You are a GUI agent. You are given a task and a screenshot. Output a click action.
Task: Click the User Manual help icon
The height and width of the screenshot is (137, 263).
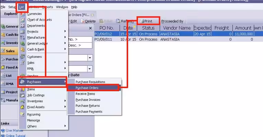(3, 130)
